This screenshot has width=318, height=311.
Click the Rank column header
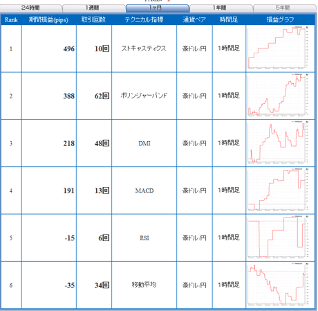(11, 20)
